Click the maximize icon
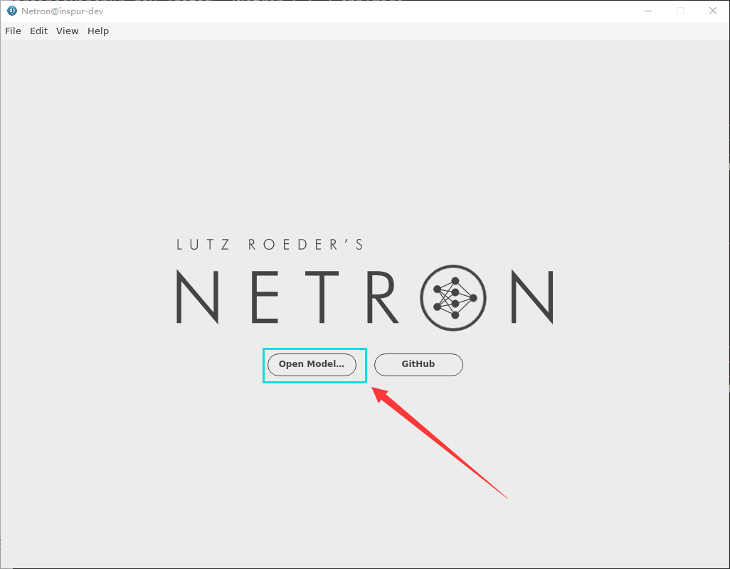 [680, 11]
